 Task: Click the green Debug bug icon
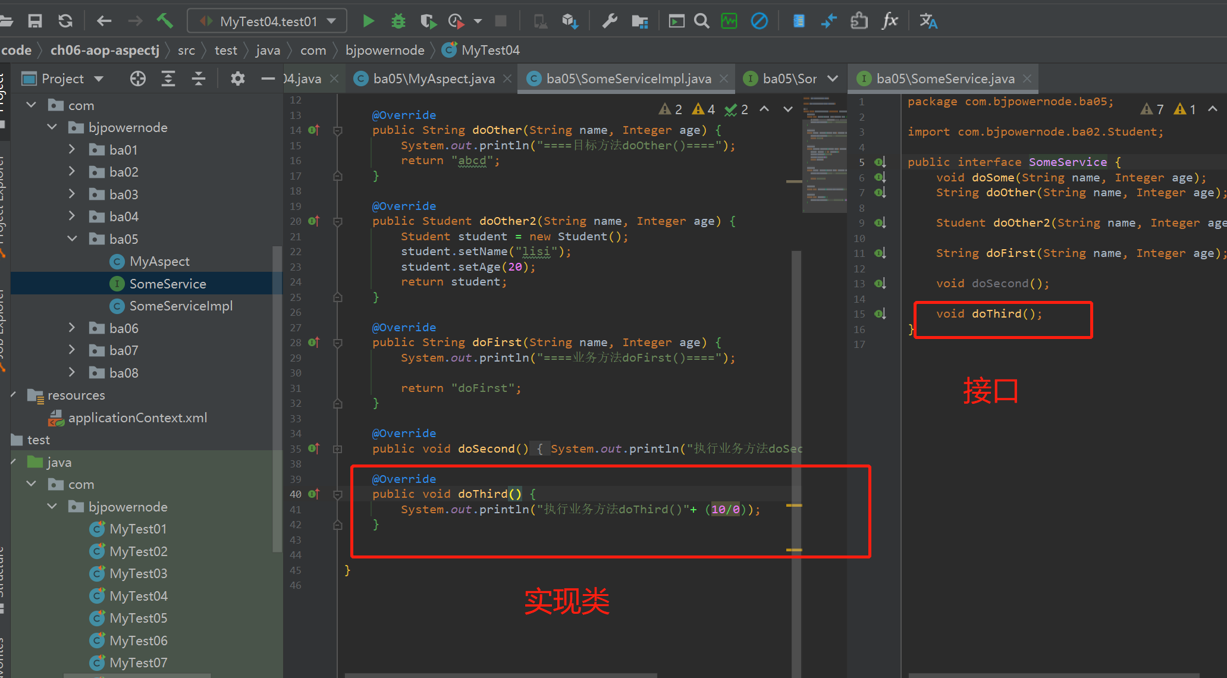tap(398, 21)
